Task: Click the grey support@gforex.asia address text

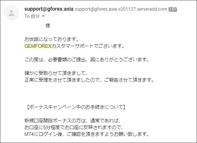Action: click(96, 9)
